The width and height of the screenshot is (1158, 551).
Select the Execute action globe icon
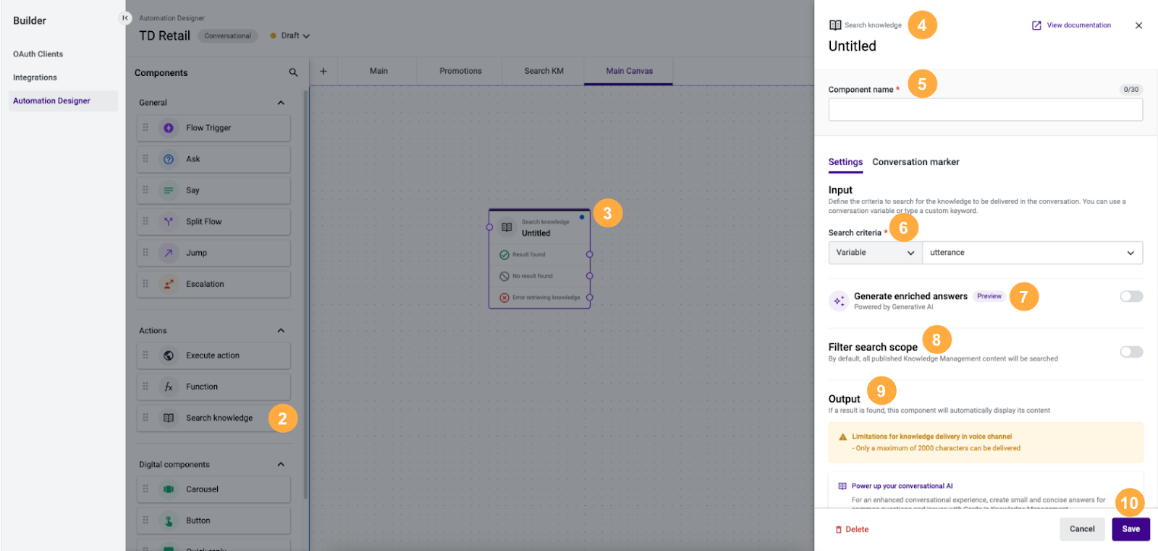[x=169, y=356]
